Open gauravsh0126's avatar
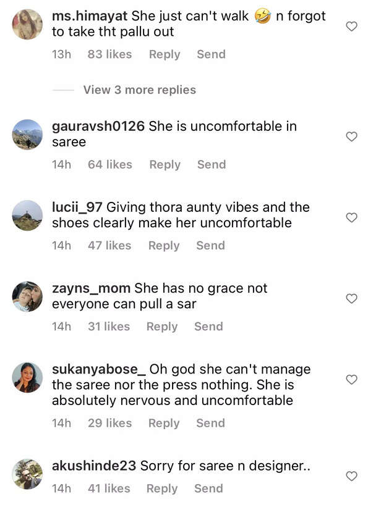This screenshot has height=510, width=381. point(27,134)
